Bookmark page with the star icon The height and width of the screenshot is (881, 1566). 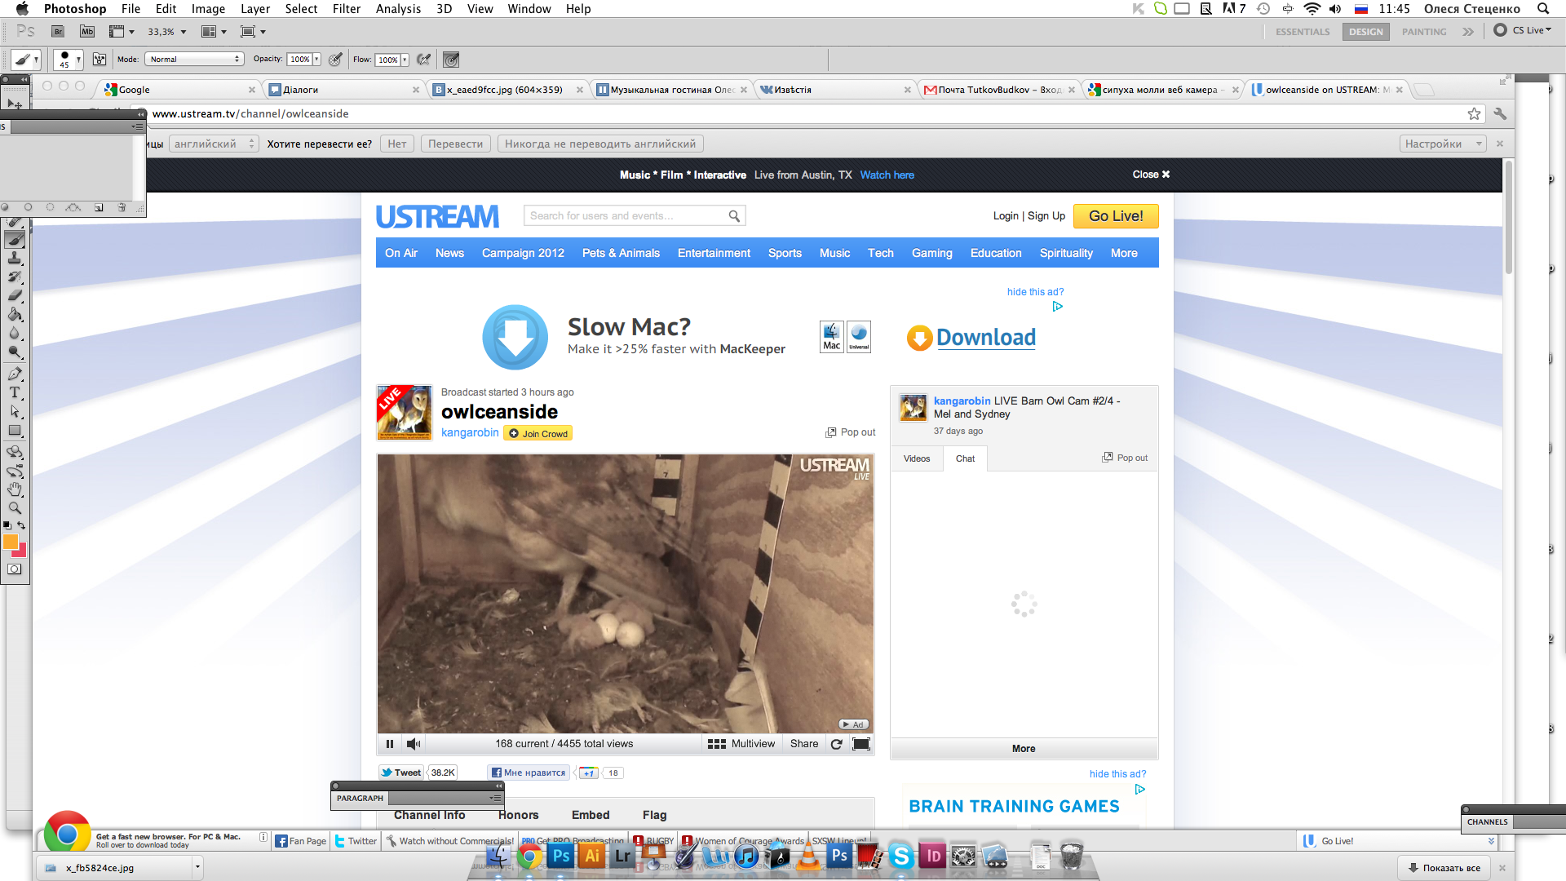click(x=1474, y=114)
